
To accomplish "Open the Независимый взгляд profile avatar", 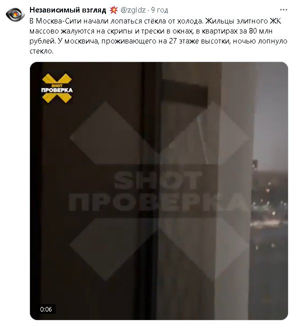I will pos(15,14).
